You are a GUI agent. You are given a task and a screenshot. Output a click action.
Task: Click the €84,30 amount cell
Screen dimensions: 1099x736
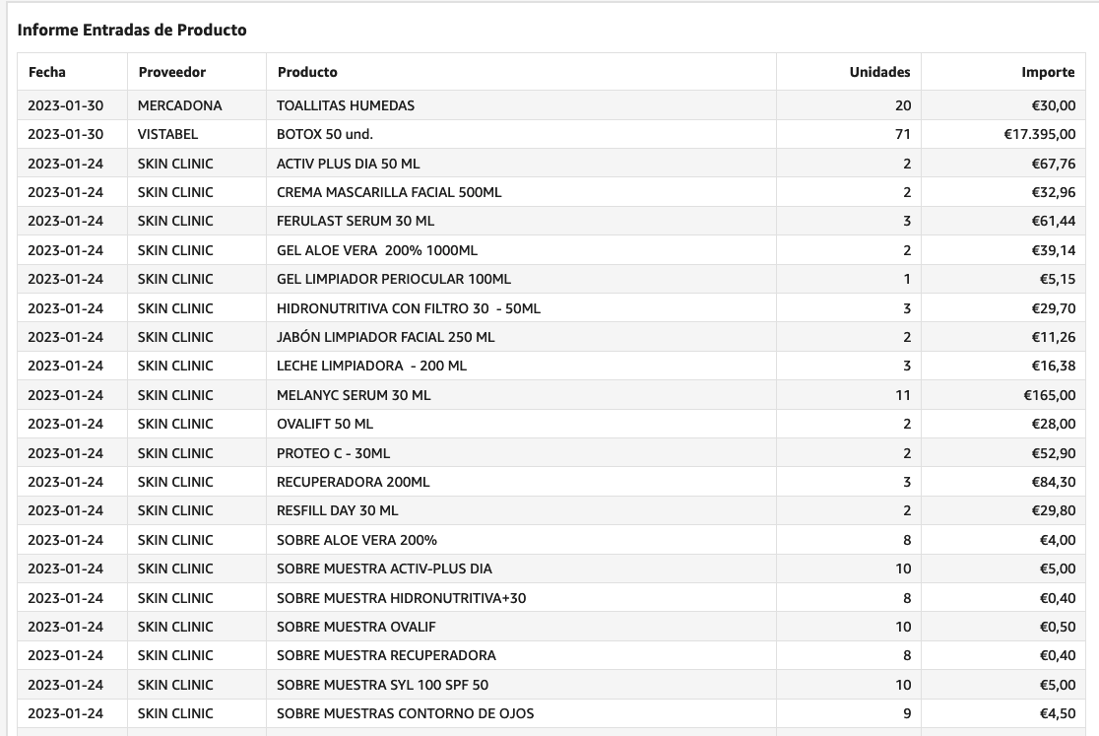1053,482
